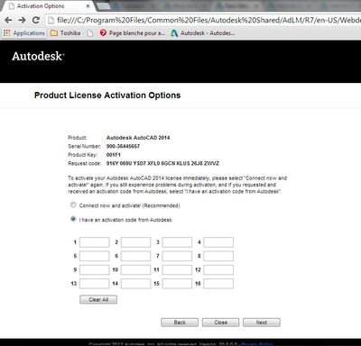Go back with the browser back arrow
The height and width of the screenshot is (346, 361).
[8, 20]
